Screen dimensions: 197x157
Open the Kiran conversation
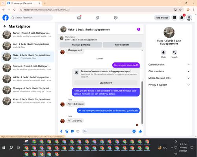click(x=28, y=101)
